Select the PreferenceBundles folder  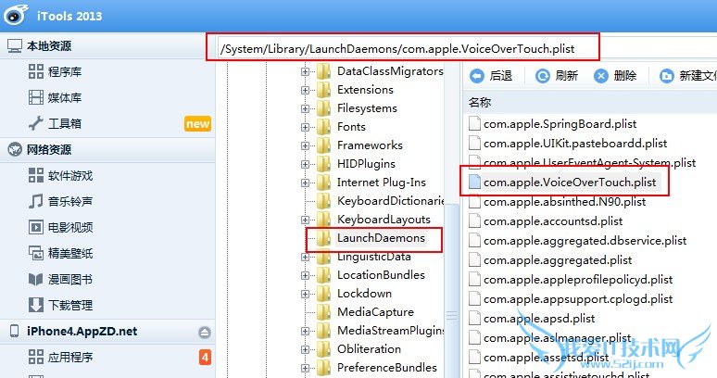click(387, 367)
